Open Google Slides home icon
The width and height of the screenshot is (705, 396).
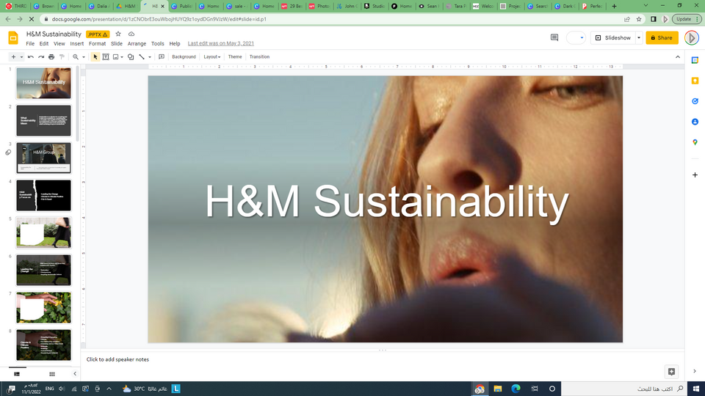pos(13,37)
